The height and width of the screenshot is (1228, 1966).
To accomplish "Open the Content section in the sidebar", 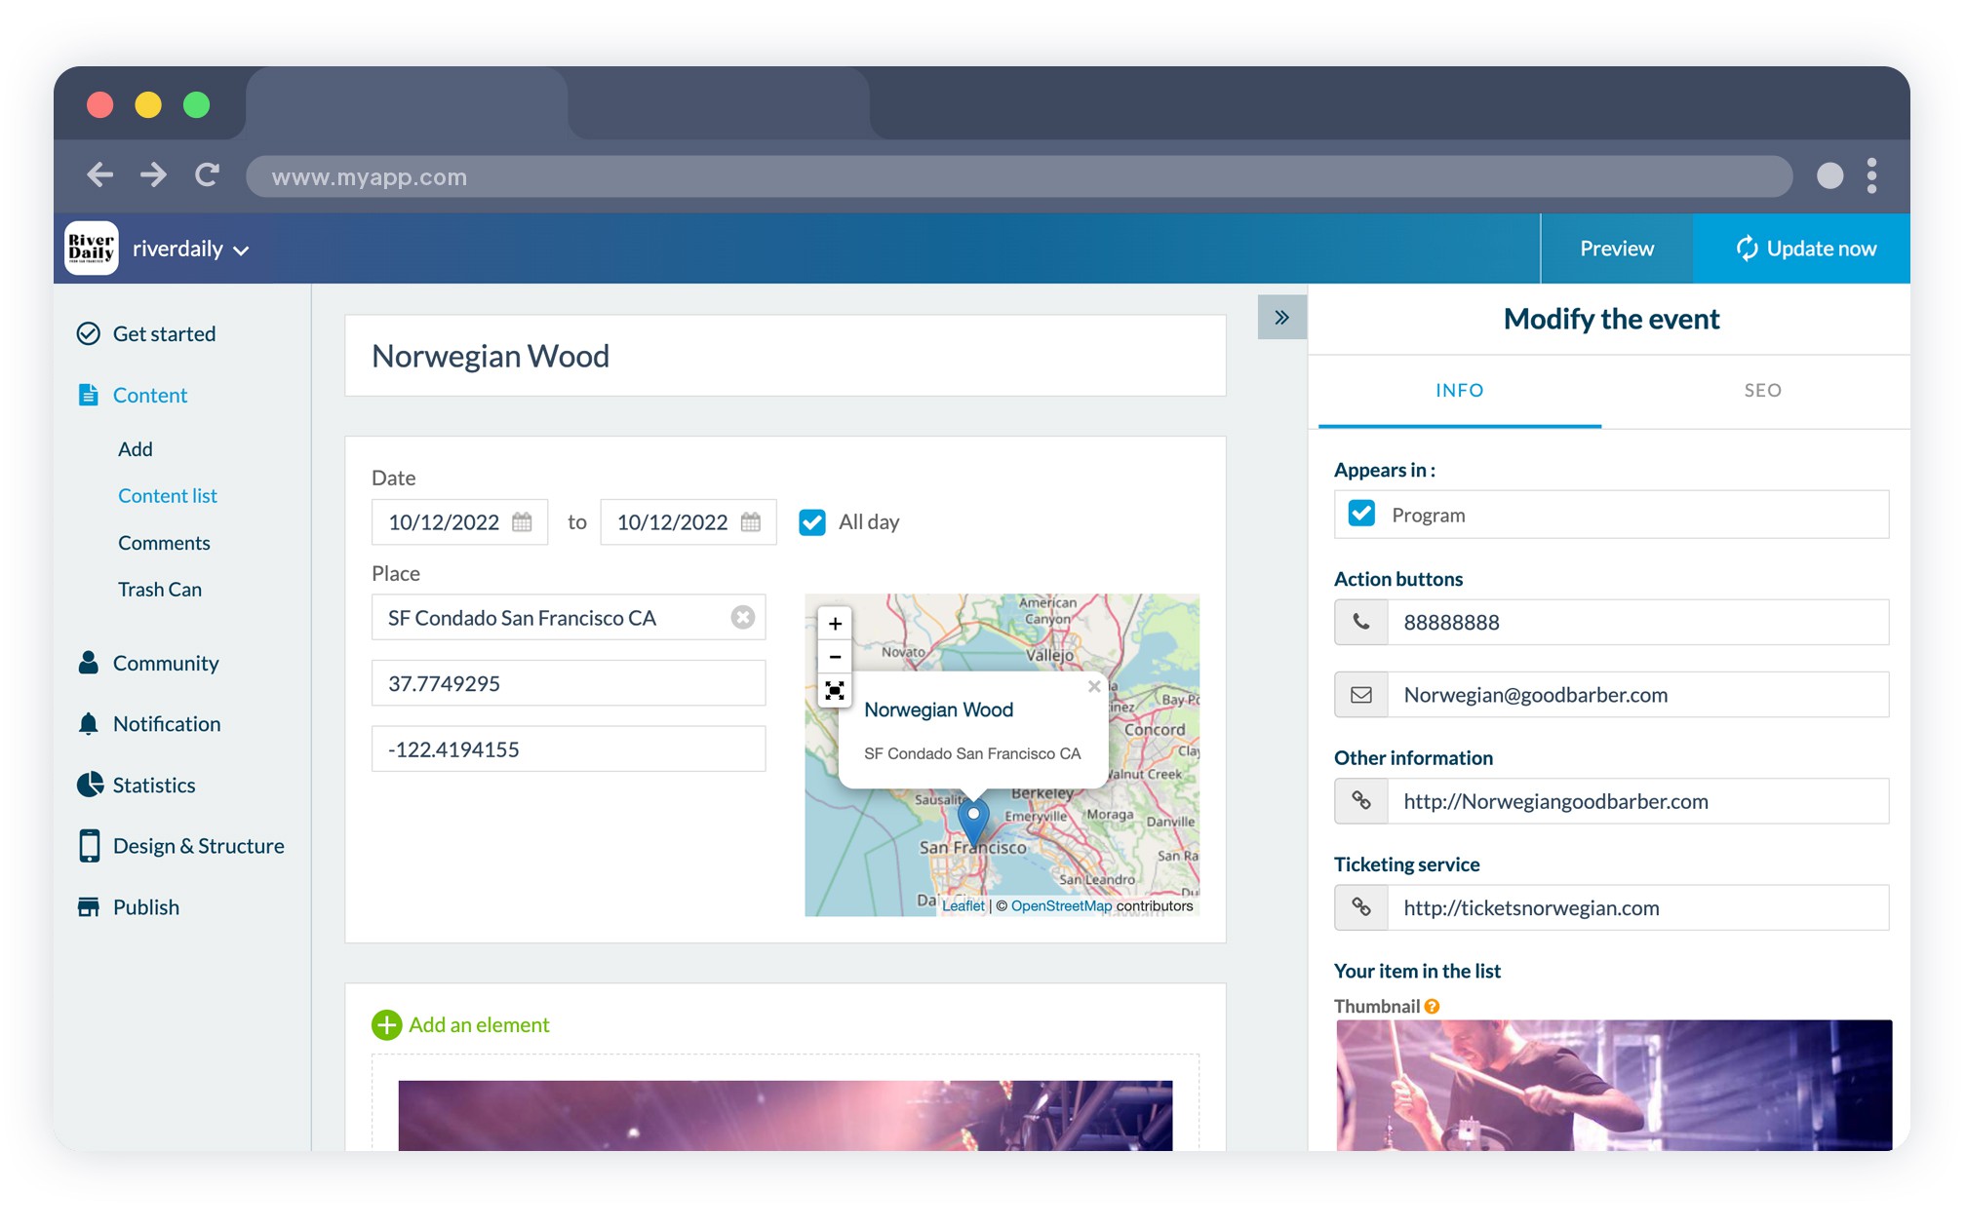I will click(149, 395).
